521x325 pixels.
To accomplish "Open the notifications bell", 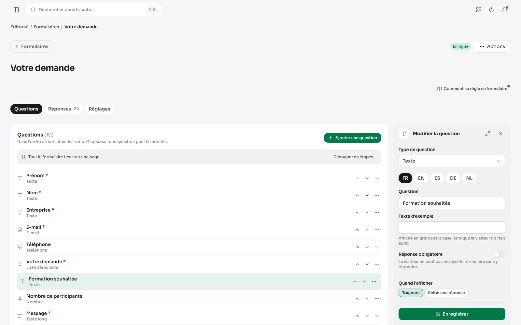I will pos(505,10).
